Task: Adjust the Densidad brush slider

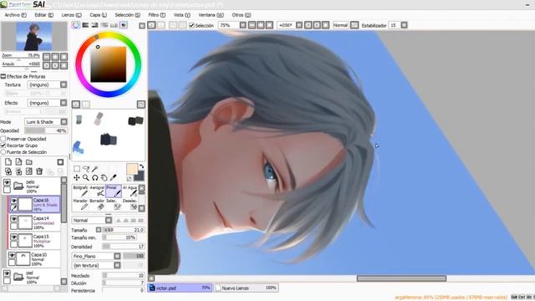Action: click(124, 247)
